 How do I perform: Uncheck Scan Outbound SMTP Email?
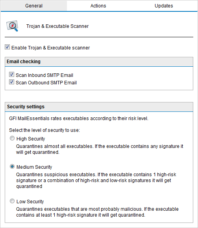pyautogui.click(x=11, y=82)
